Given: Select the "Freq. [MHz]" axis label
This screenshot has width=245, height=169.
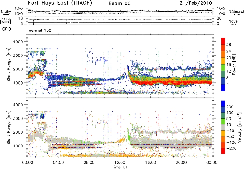Looking at the screenshot, I should click(x=6, y=21).
